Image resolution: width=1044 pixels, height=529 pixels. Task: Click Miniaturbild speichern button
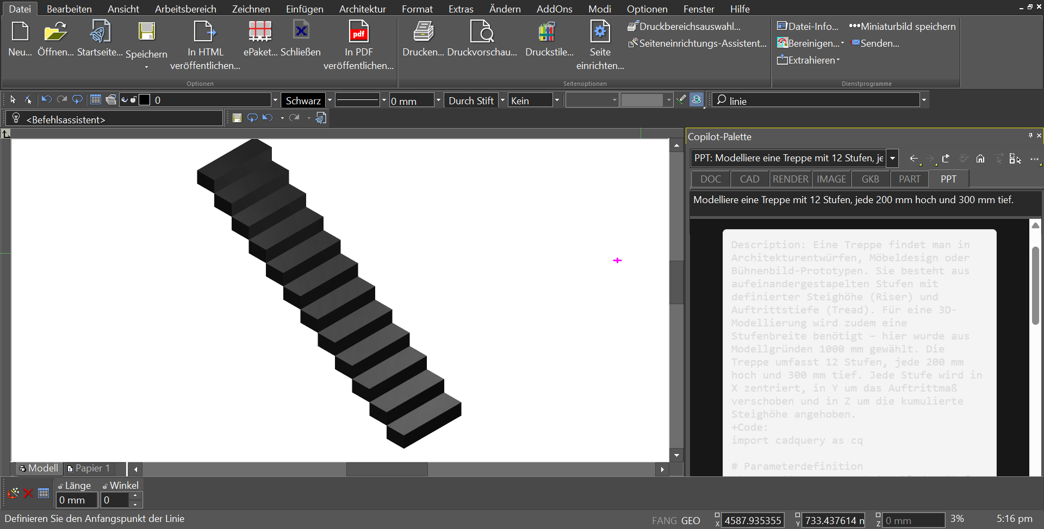[902, 26]
